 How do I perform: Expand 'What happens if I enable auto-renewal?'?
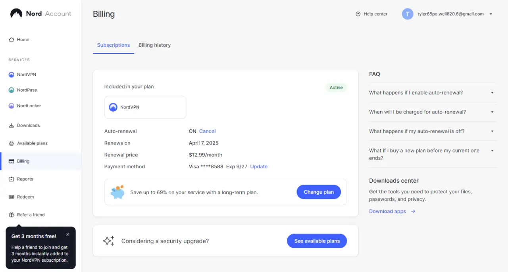click(x=433, y=93)
